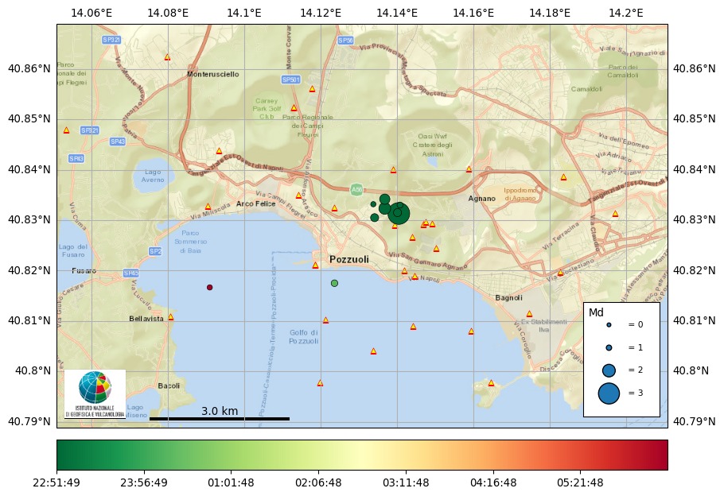Click the Md = 3 legend circle
Viewport: 724px width, 496px height.
coord(609,393)
